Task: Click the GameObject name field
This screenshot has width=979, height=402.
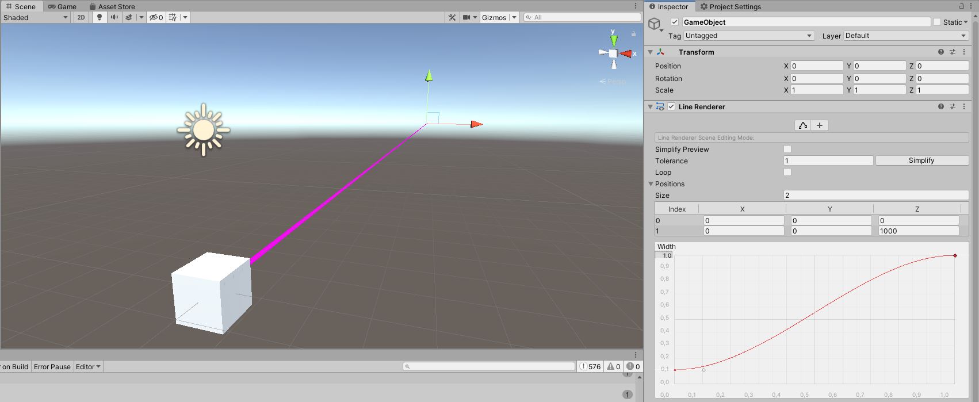Action: click(x=806, y=22)
